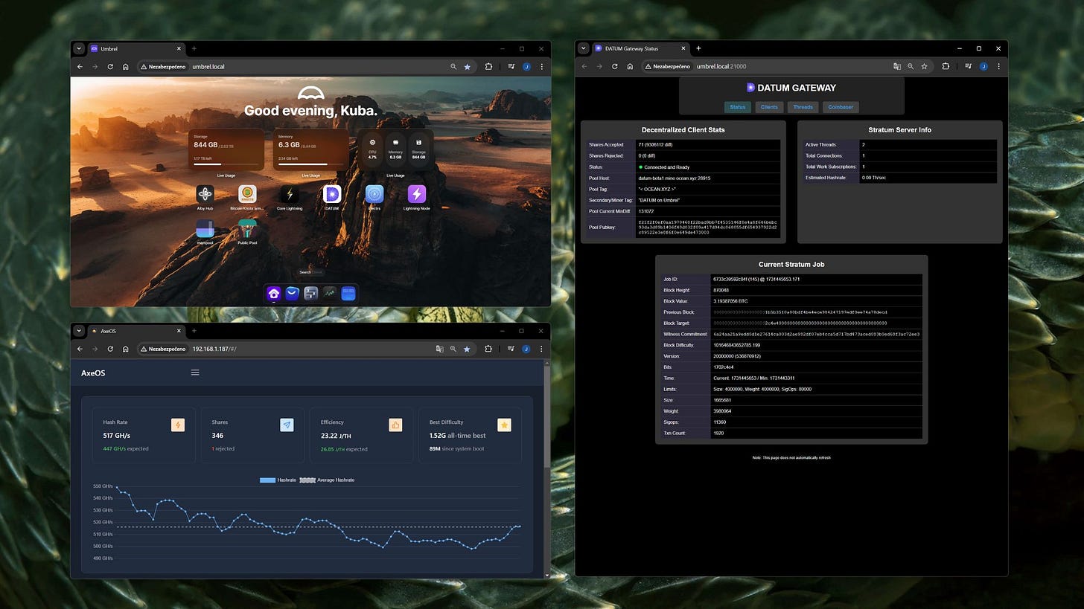Click the Block Height value 870048
This screenshot has width=1084, height=609.
(x=721, y=290)
